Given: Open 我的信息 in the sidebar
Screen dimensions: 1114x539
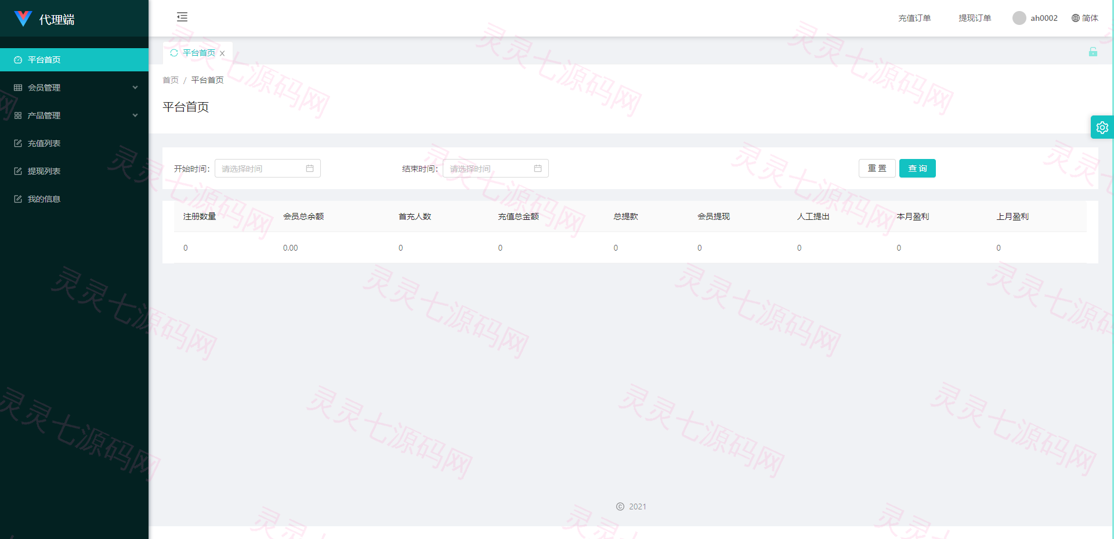Looking at the screenshot, I should coord(74,199).
